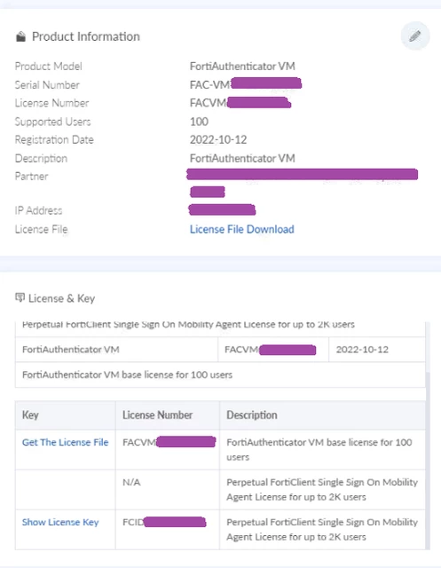Viewport: 441px width, 568px height.
Task: Select the FortiAuthenticator VM table row
Action: coord(220,350)
